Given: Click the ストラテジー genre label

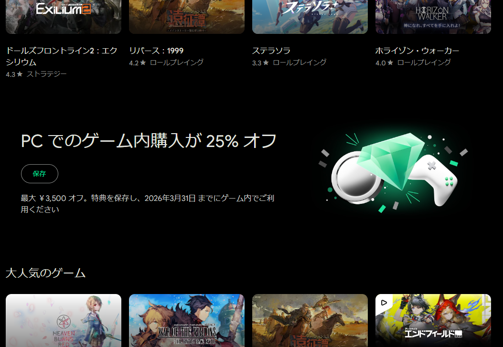Looking at the screenshot, I should point(47,74).
